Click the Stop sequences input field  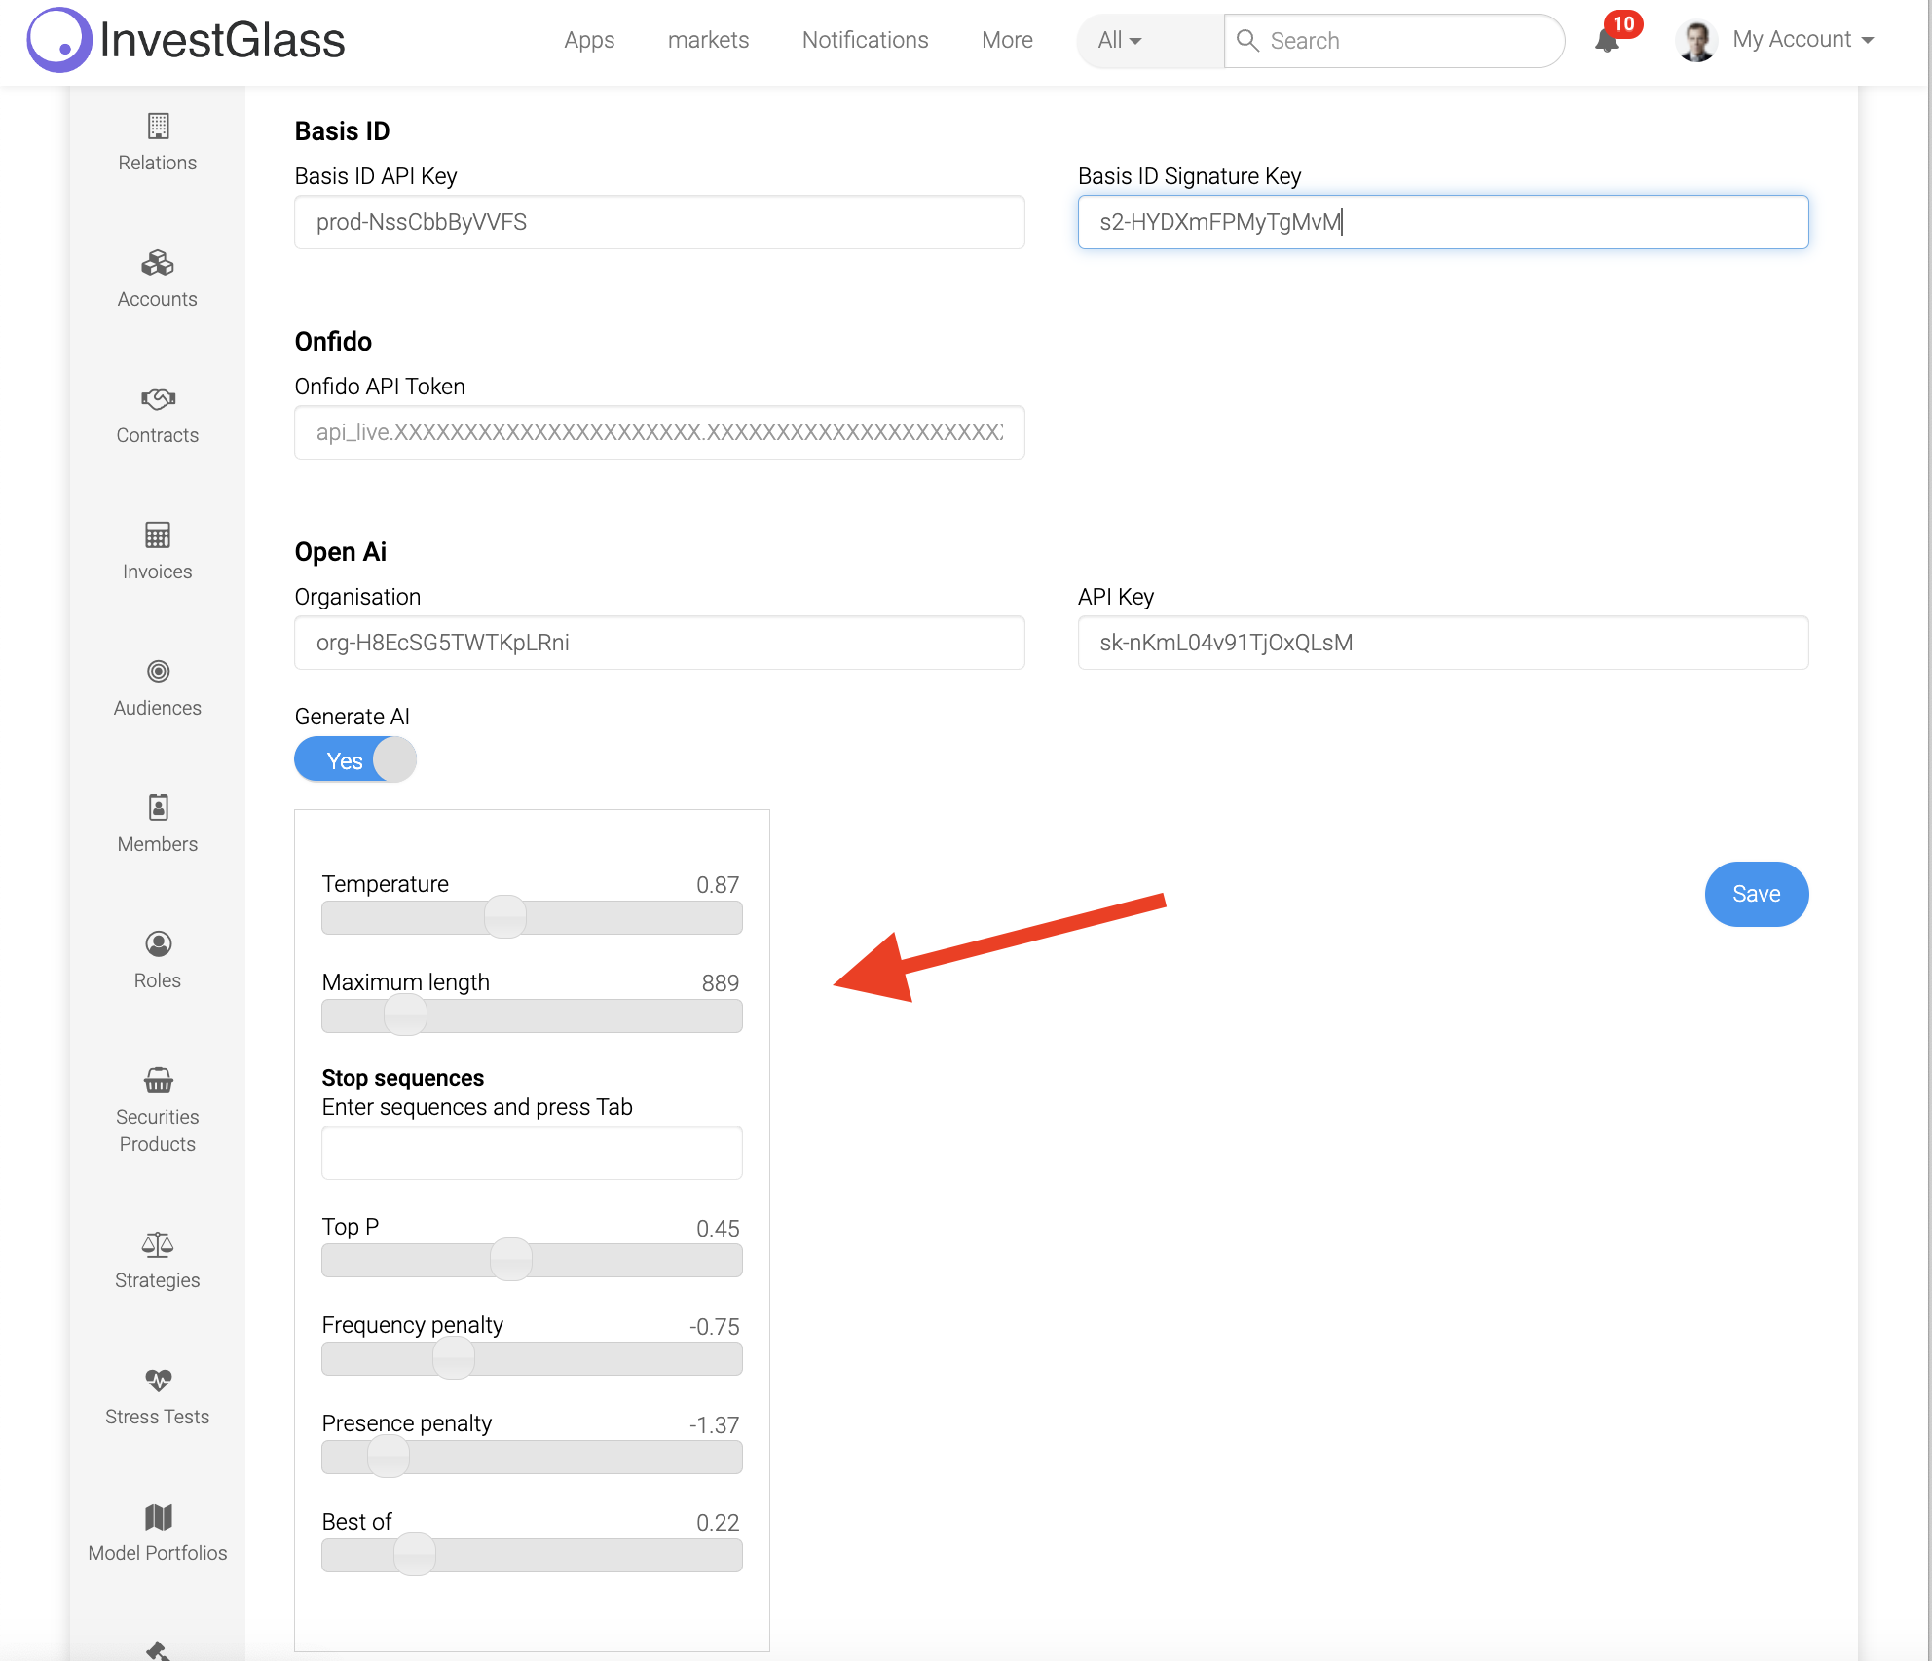532,1153
